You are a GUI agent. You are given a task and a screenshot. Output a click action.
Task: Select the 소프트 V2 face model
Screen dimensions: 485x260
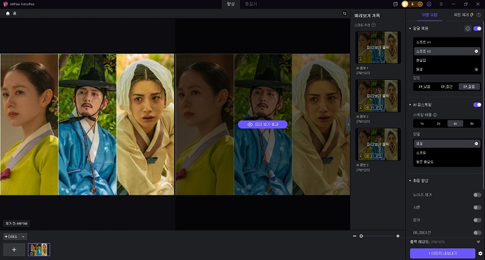point(447,51)
